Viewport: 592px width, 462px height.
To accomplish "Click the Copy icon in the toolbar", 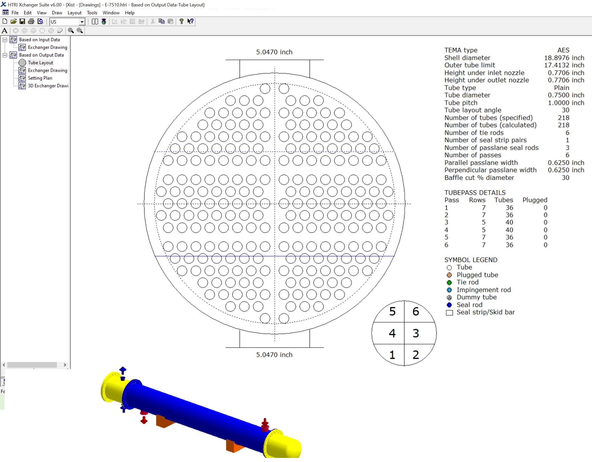I will (161, 22).
